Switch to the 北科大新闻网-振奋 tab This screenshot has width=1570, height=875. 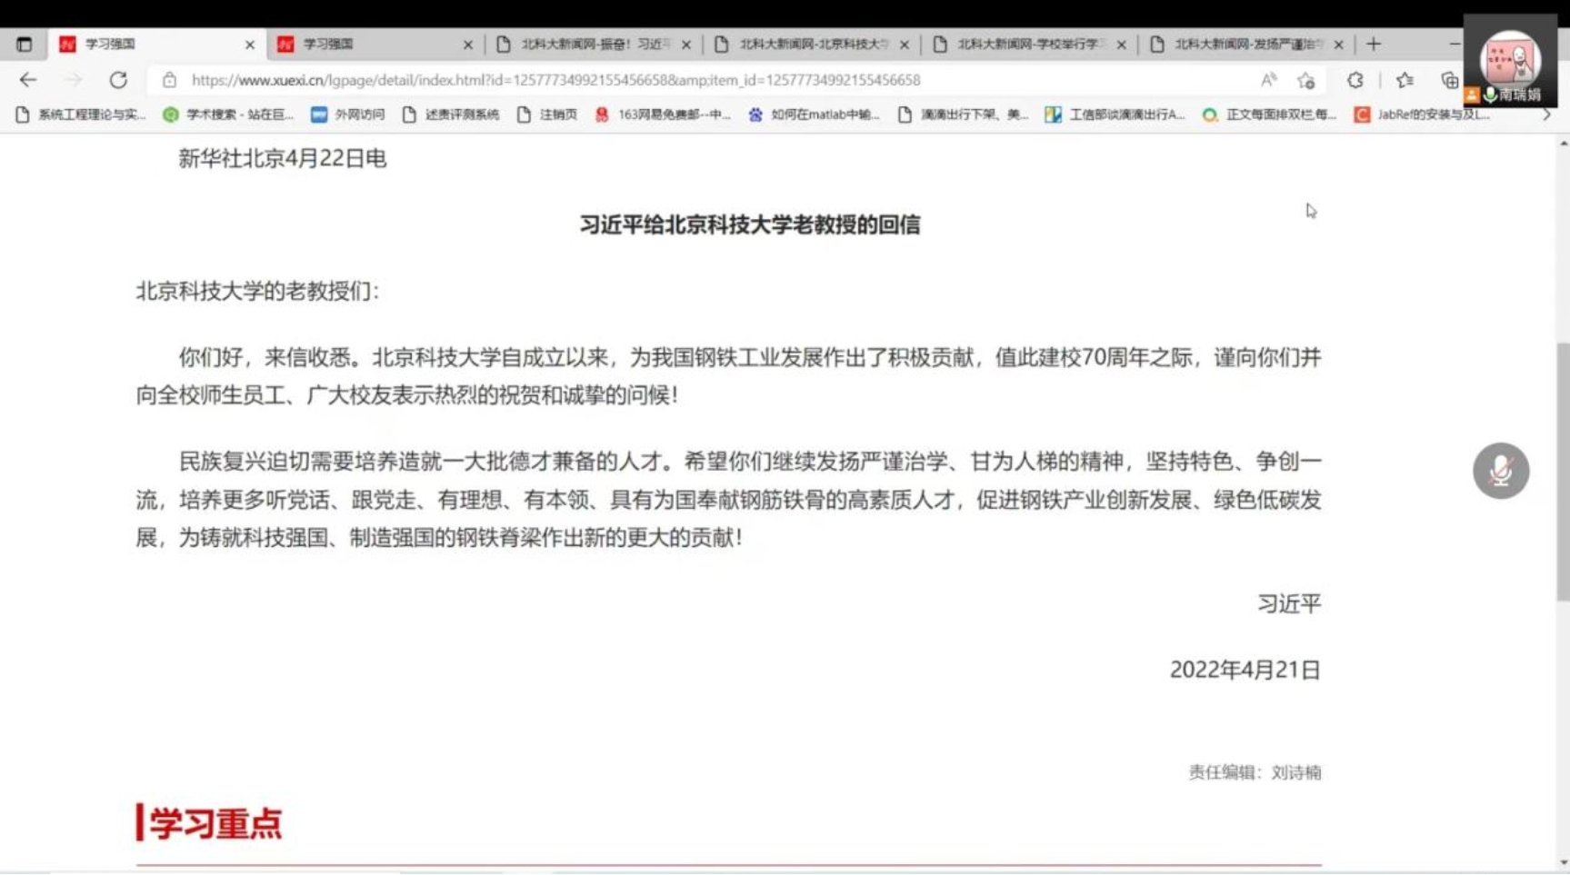pyautogui.click(x=591, y=44)
